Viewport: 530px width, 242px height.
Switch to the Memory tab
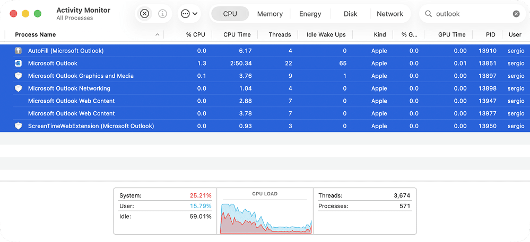(270, 14)
